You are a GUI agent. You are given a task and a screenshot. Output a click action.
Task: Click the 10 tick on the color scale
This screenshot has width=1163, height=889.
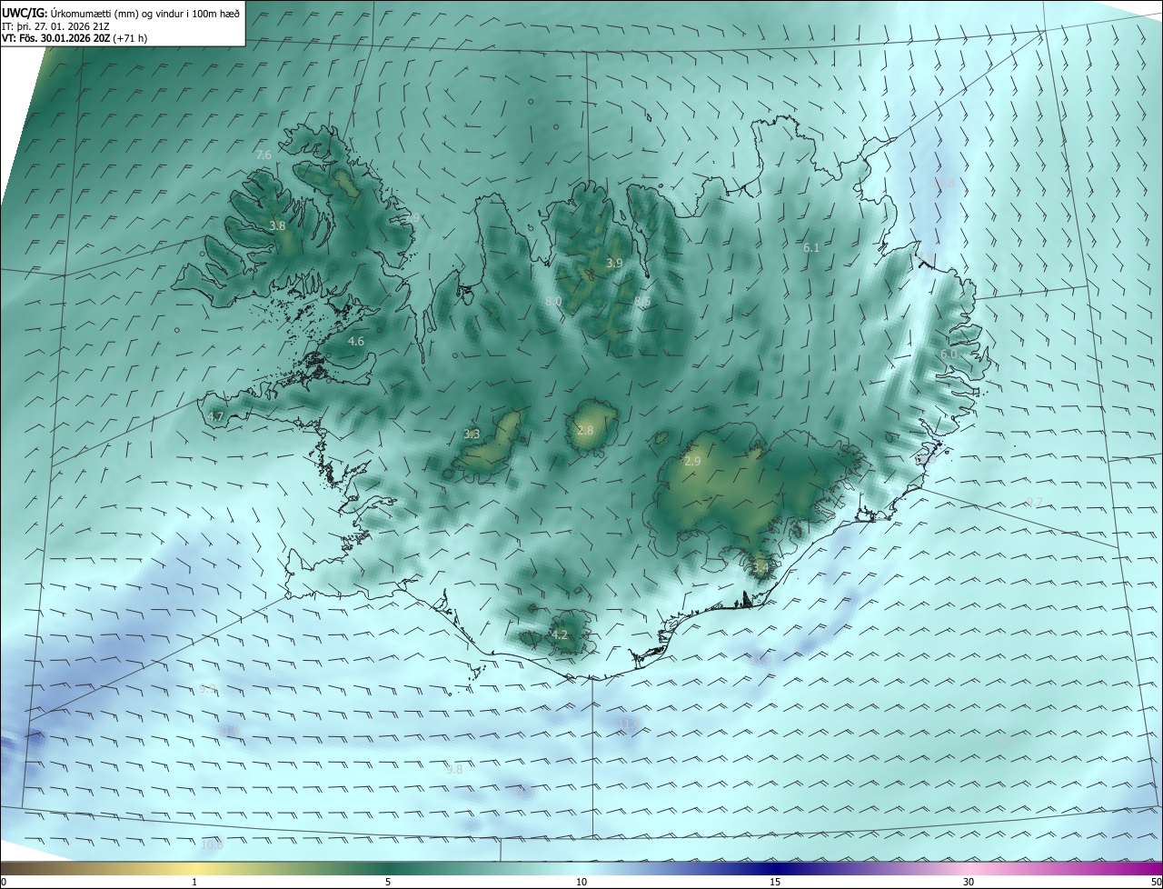[x=581, y=882]
